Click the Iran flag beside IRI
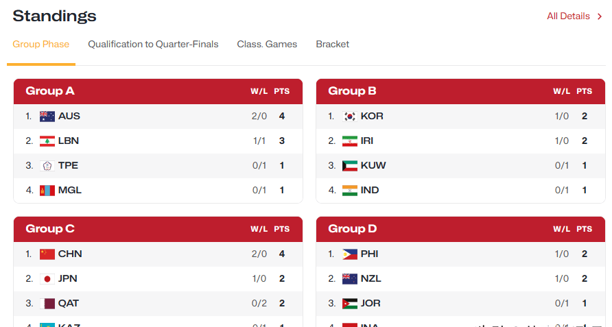This screenshot has width=612, height=327. (x=350, y=141)
